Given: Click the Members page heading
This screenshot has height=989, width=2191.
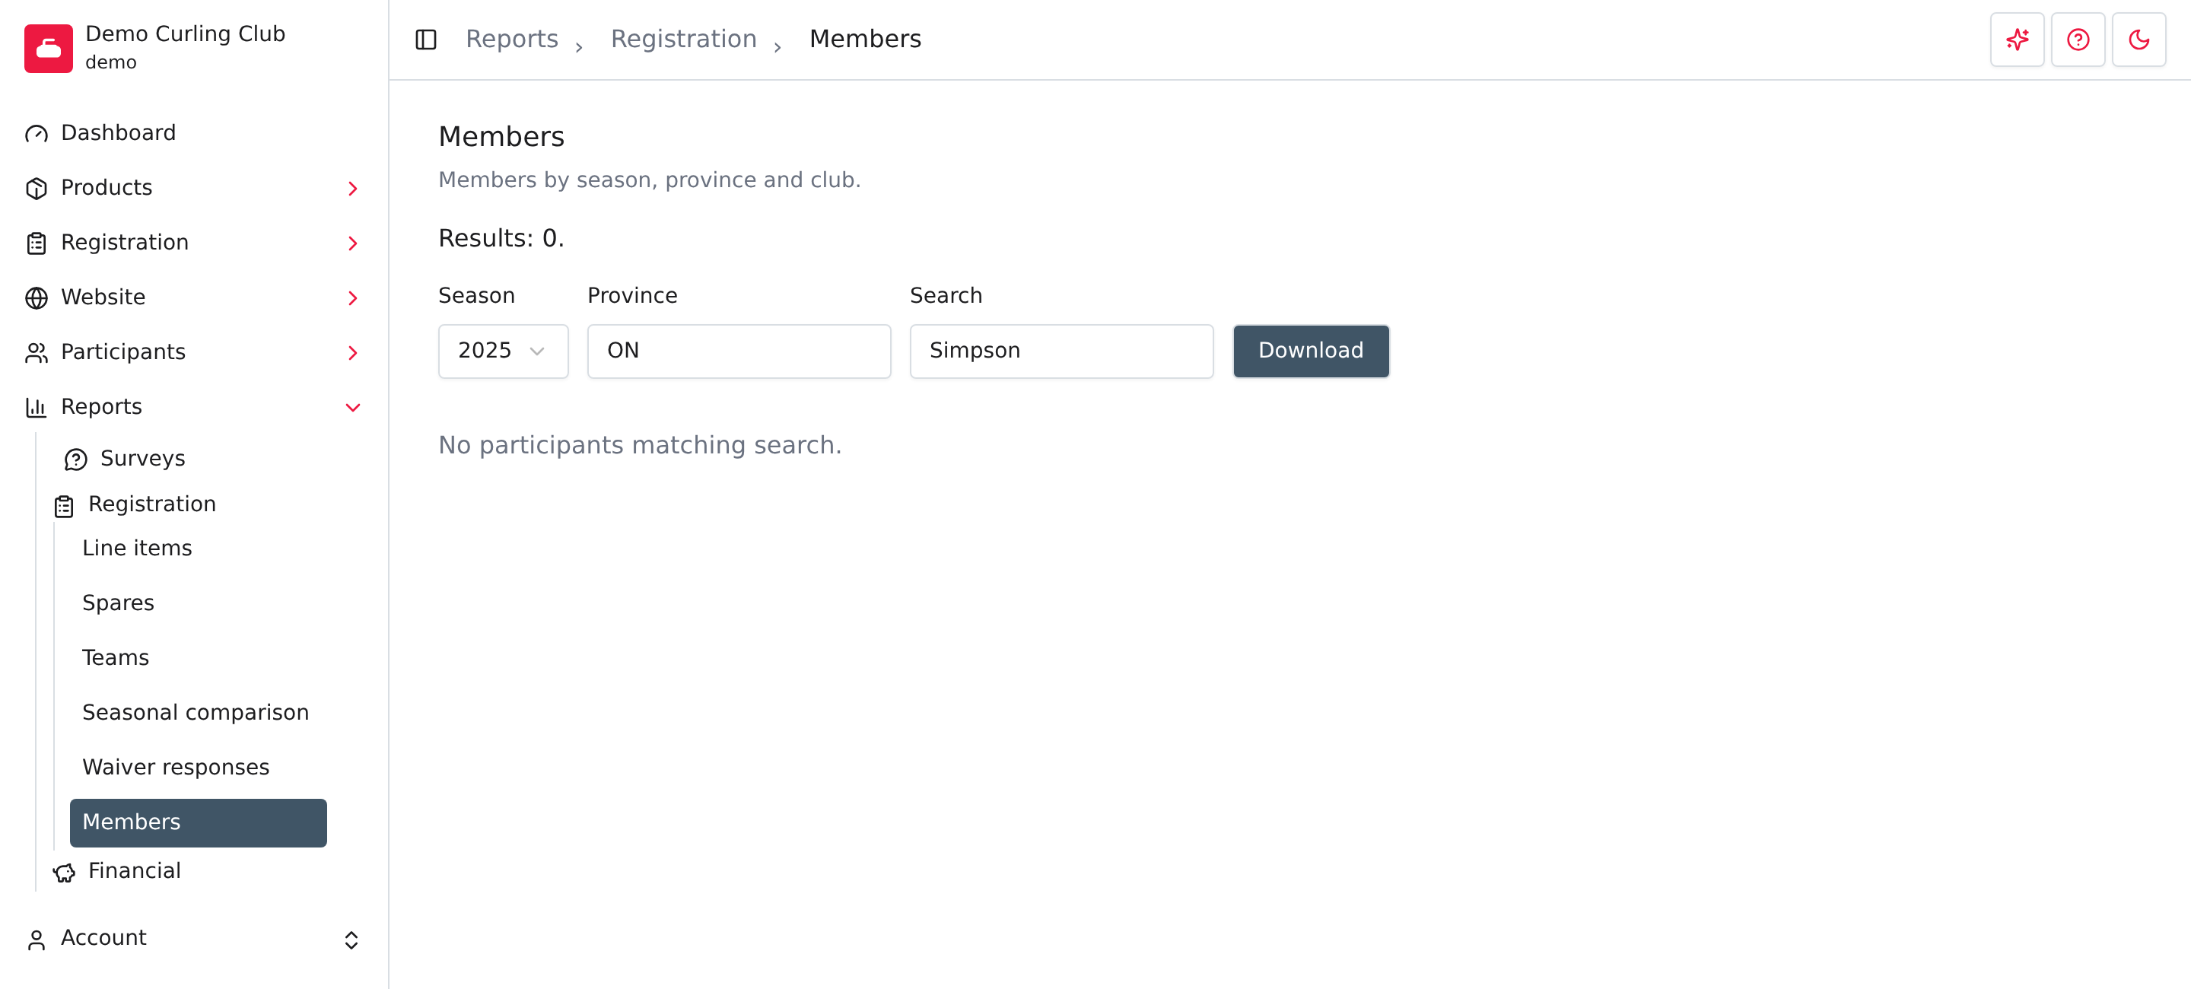Looking at the screenshot, I should [x=501, y=137].
